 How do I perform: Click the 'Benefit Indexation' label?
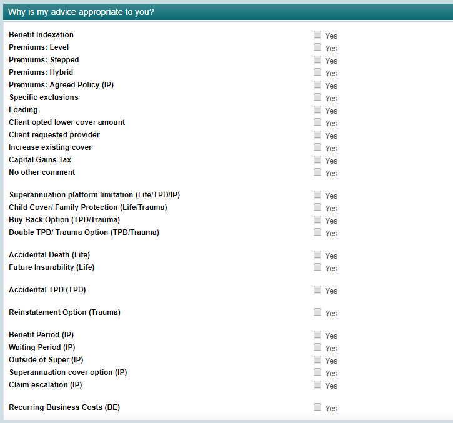(41, 34)
